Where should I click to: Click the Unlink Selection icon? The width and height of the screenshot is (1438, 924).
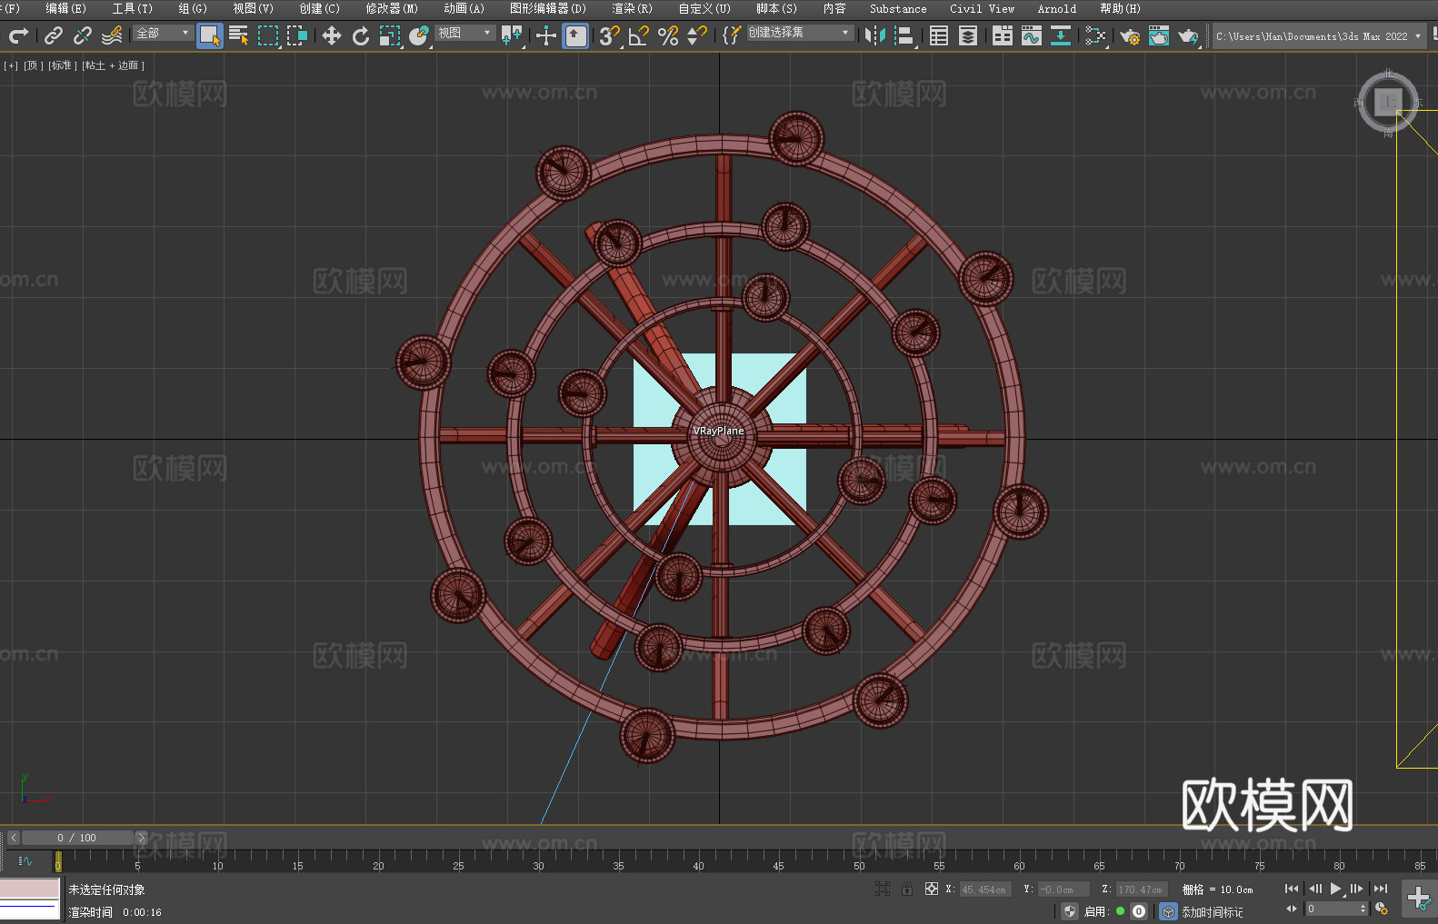pos(83,35)
